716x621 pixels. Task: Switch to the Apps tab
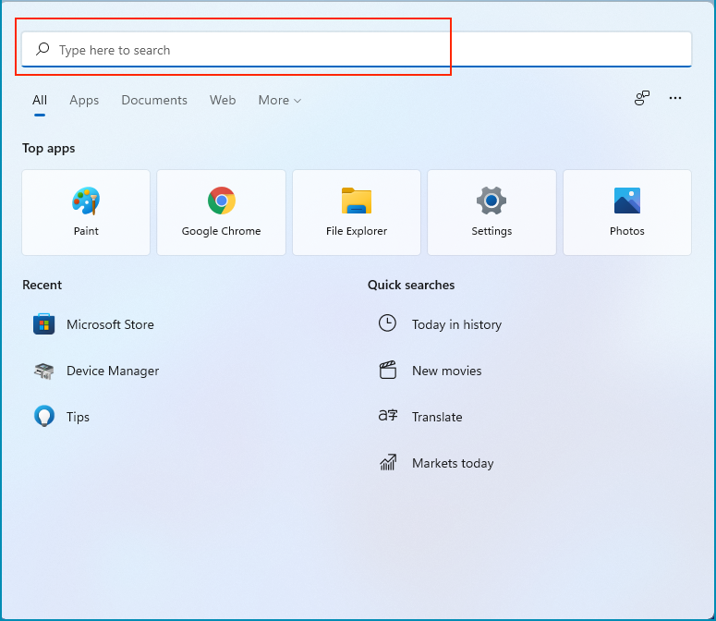pyautogui.click(x=84, y=100)
